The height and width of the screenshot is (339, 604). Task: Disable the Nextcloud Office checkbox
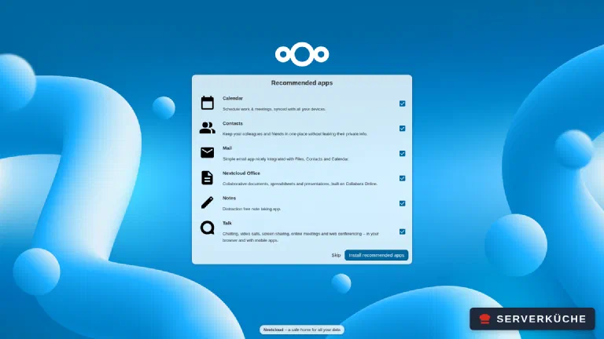pos(402,178)
